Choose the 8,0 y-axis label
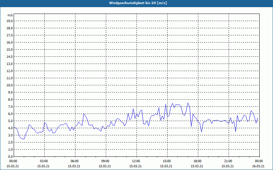 tap(11, 99)
